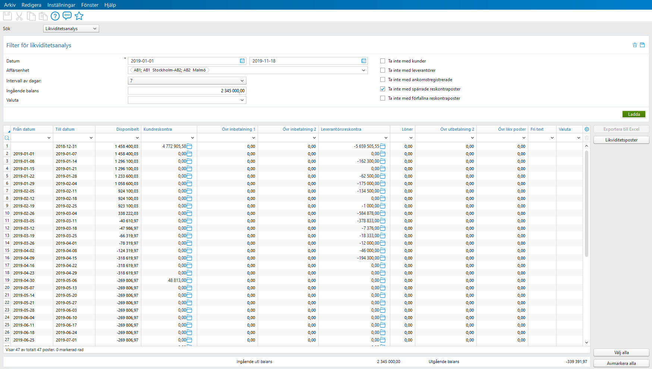
Task: Uncheck Ta inte med spärrade reskontraposter
Action: click(382, 89)
